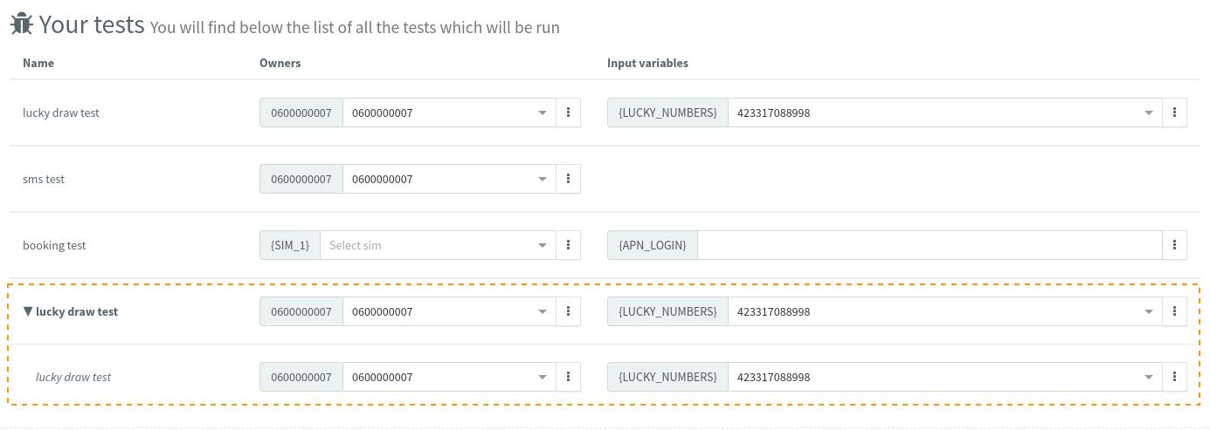1210x430 pixels.
Task: Click the bug icon beside Your tests heading
Action: [22, 24]
